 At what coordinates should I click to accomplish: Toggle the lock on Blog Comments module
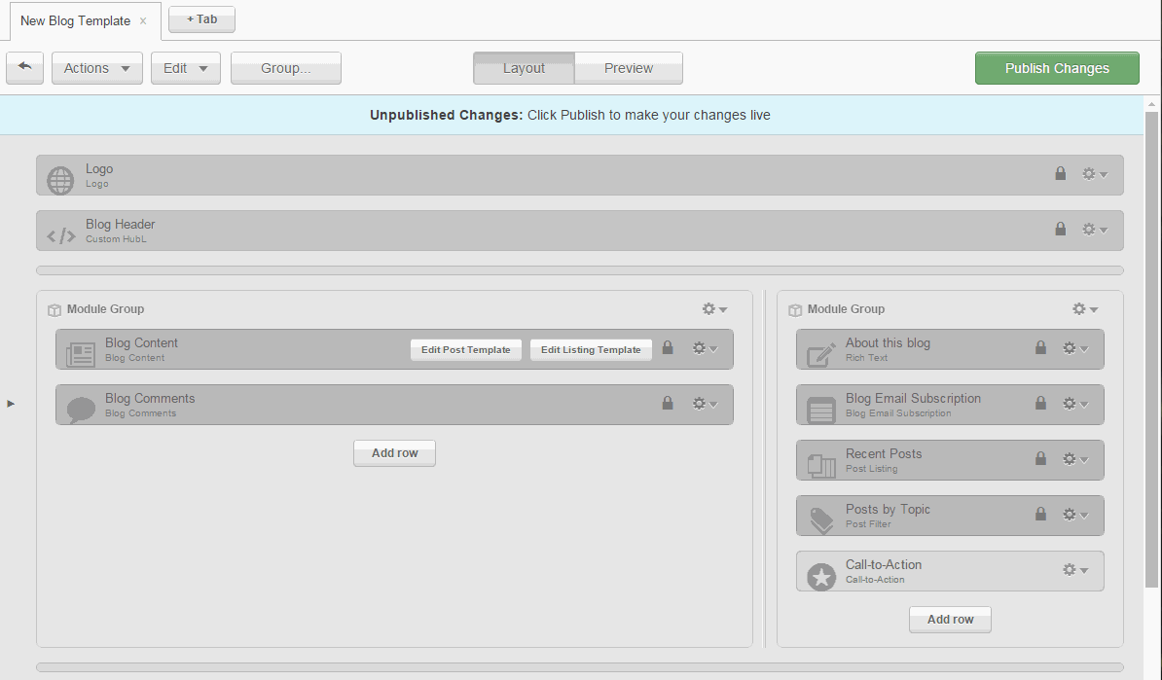(668, 403)
